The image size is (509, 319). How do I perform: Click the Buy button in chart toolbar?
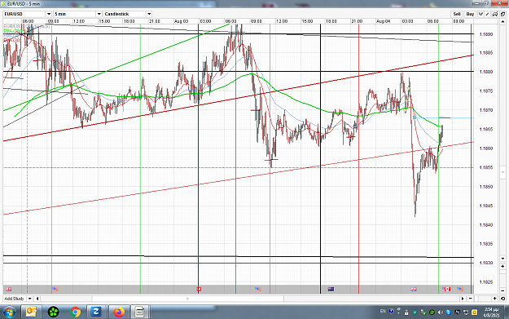[x=470, y=14]
